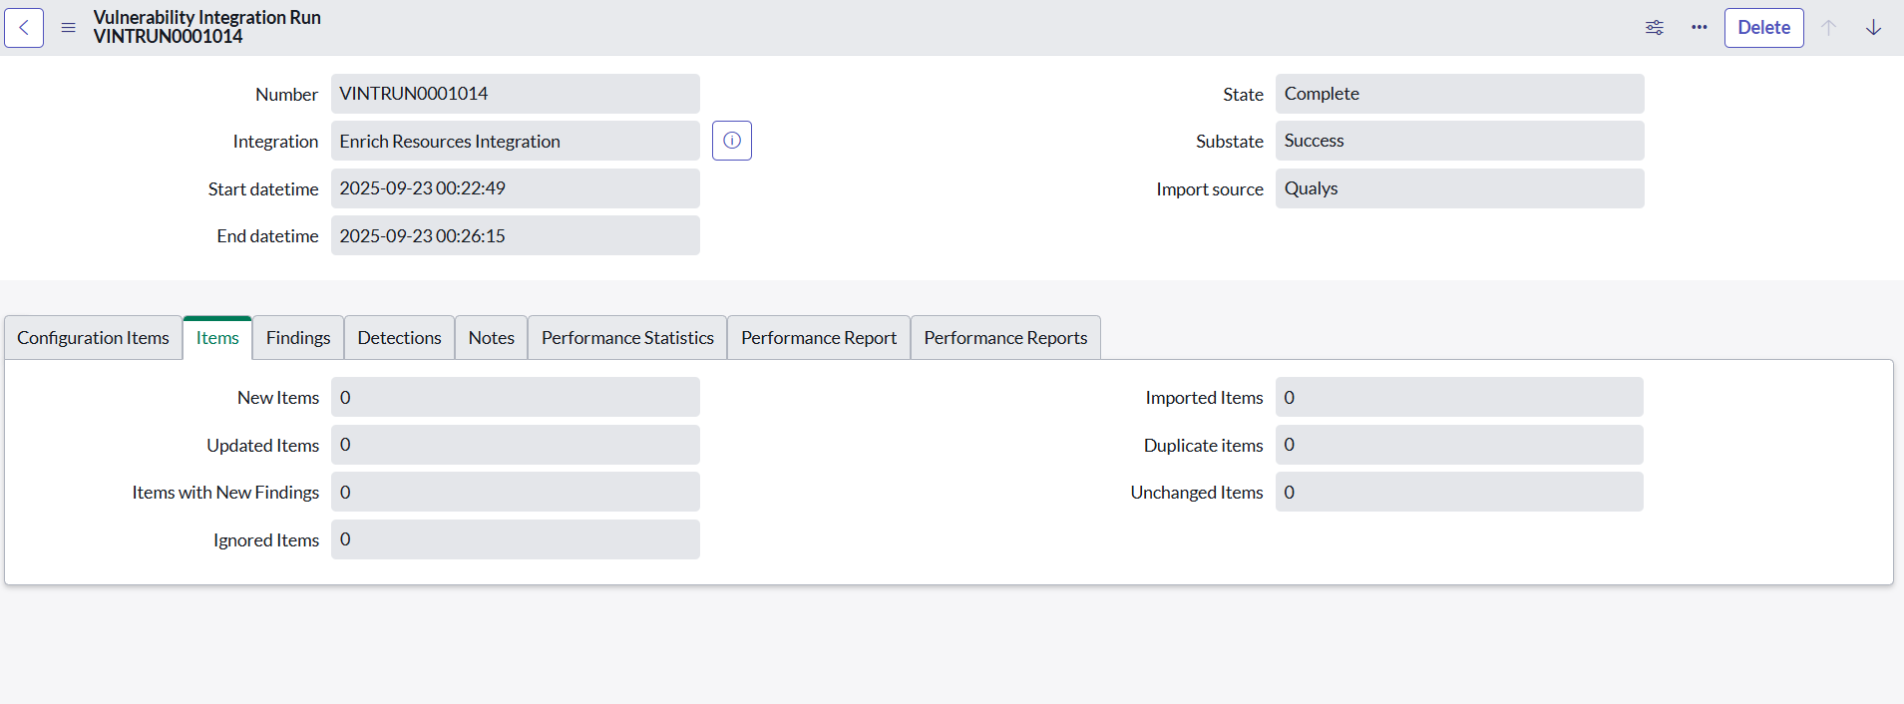Open the Findings tab
This screenshot has height=704, width=1904.
pos(298,338)
